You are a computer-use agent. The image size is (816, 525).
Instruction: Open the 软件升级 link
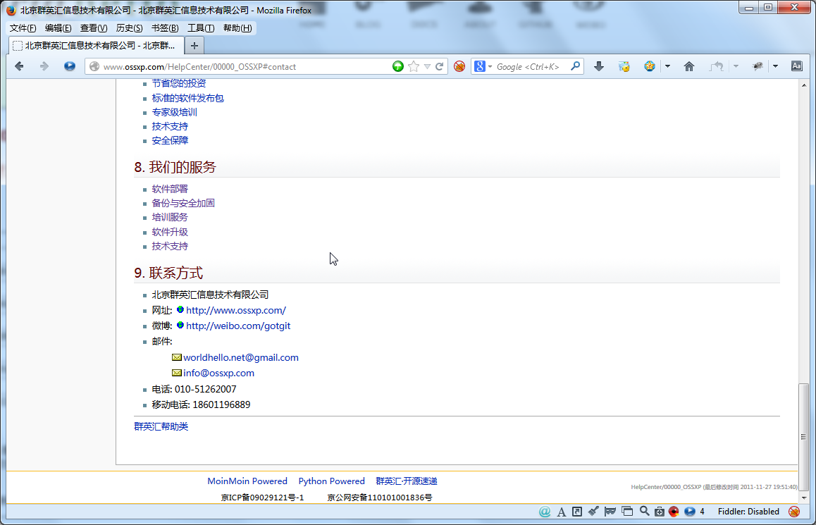coord(170,232)
